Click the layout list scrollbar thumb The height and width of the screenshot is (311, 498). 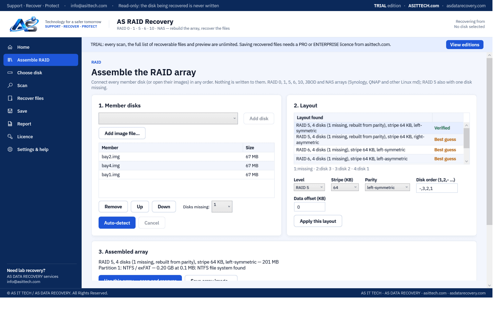point(467,138)
